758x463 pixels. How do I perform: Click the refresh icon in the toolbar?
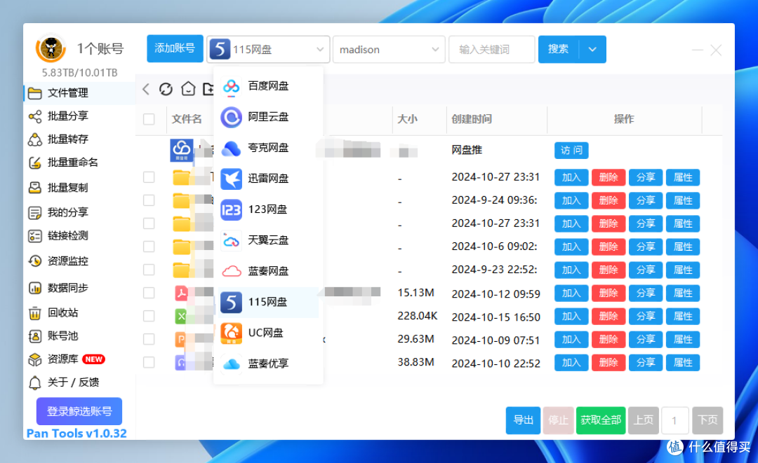point(166,89)
